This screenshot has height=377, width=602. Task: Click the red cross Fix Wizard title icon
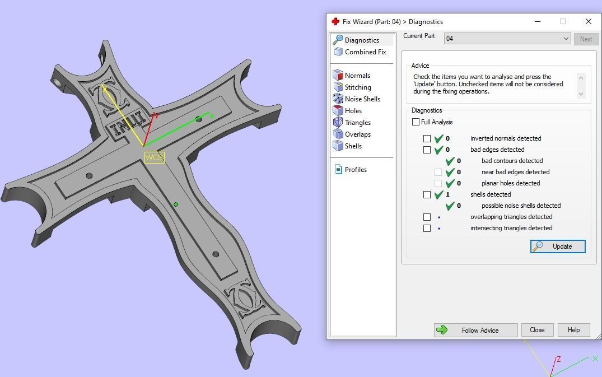[x=335, y=21]
